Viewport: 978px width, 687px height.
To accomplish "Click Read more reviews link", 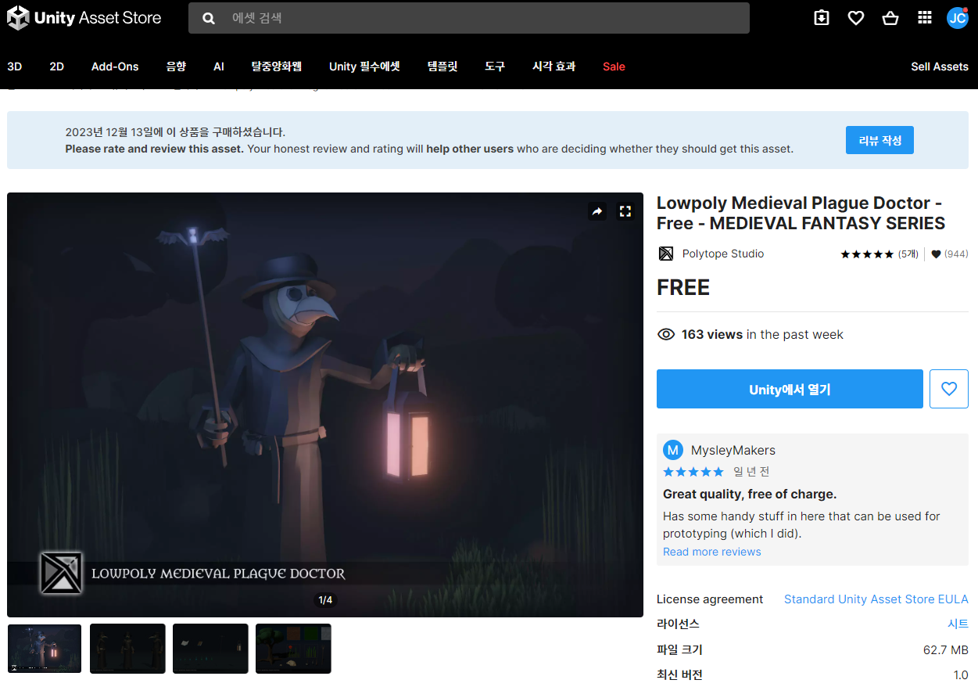I will click(x=711, y=552).
